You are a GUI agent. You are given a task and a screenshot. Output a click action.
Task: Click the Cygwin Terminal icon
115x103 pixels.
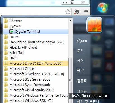coord(11,31)
